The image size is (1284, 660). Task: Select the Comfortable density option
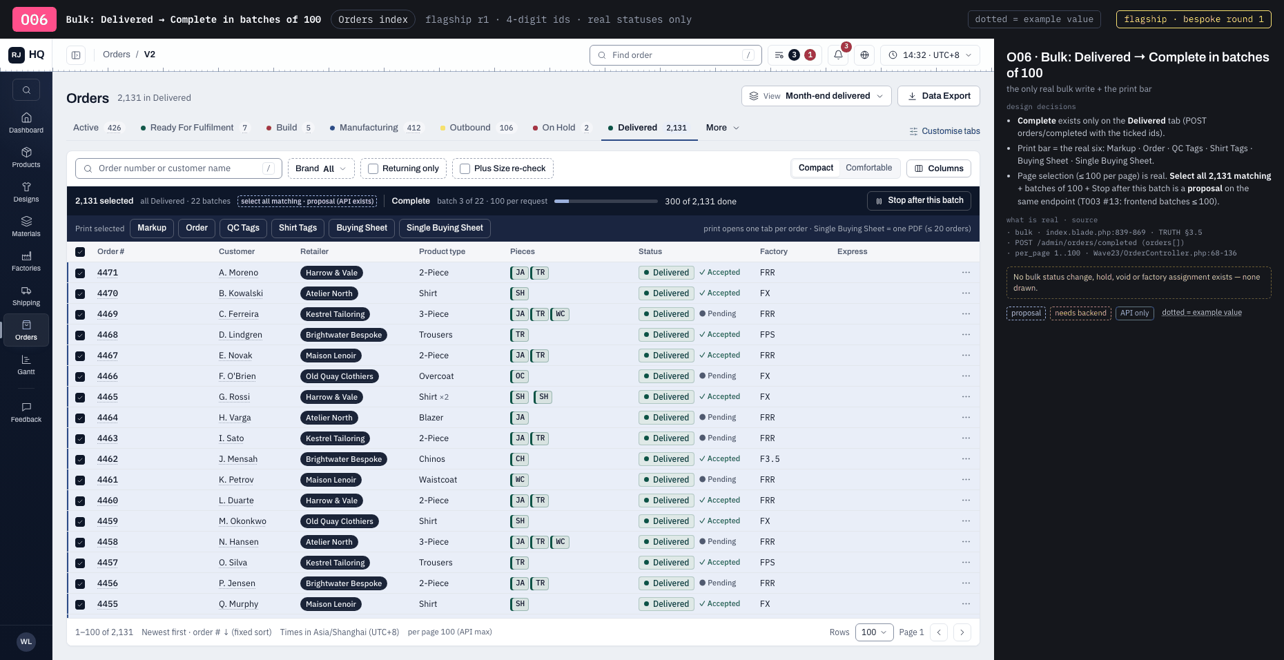868,168
